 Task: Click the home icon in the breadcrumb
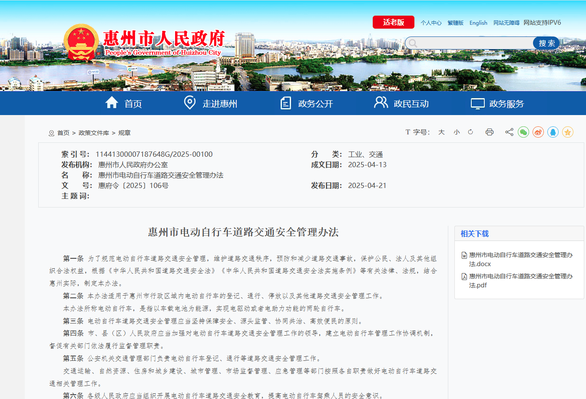point(51,133)
